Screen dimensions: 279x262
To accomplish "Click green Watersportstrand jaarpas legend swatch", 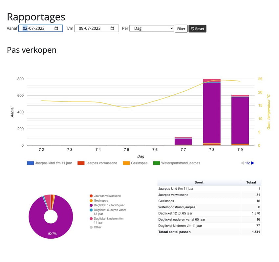I will (x=156, y=163).
